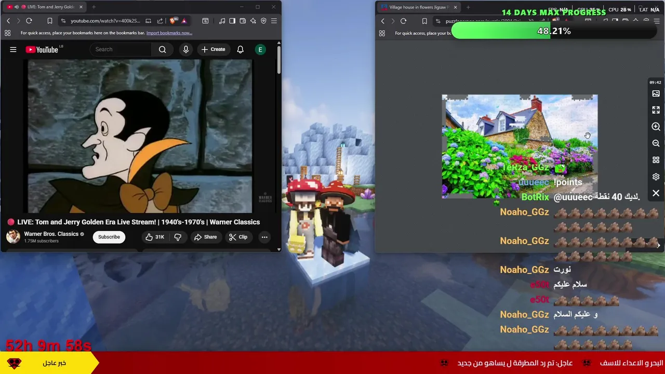
Task: Run the YouTube search with the magnifier
Action: [162, 49]
